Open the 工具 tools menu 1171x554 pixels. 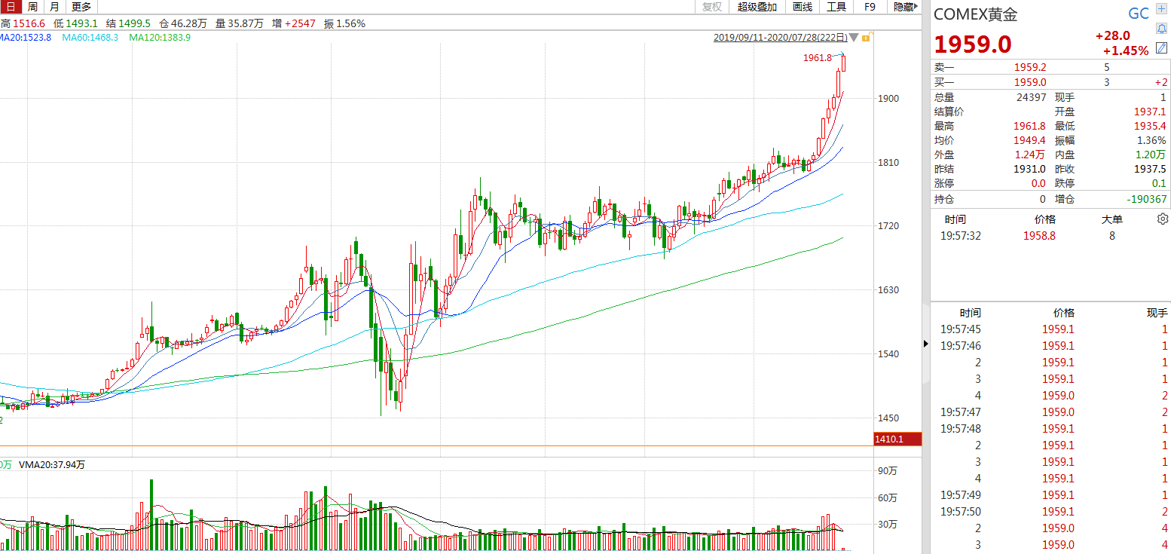pyautogui.click(x=836, y=7)
